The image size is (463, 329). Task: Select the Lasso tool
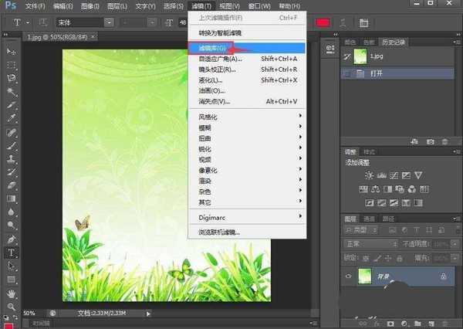point(12,78)
